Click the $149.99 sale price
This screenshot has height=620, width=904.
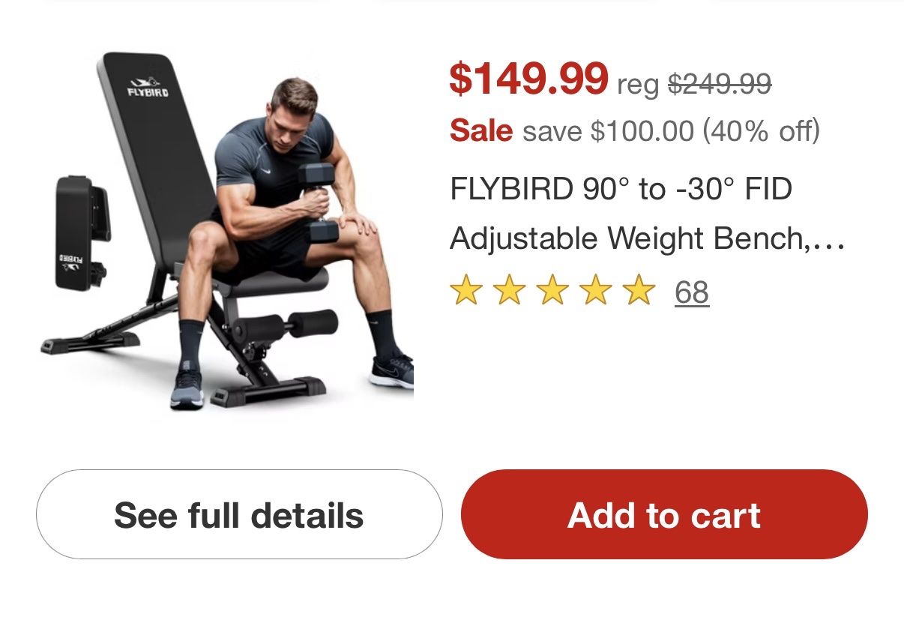528,79
